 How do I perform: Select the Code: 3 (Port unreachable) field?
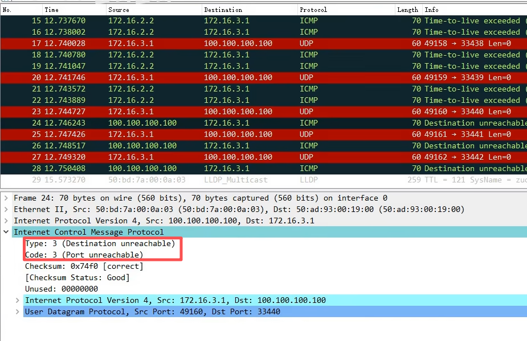(x=84, y=255)
